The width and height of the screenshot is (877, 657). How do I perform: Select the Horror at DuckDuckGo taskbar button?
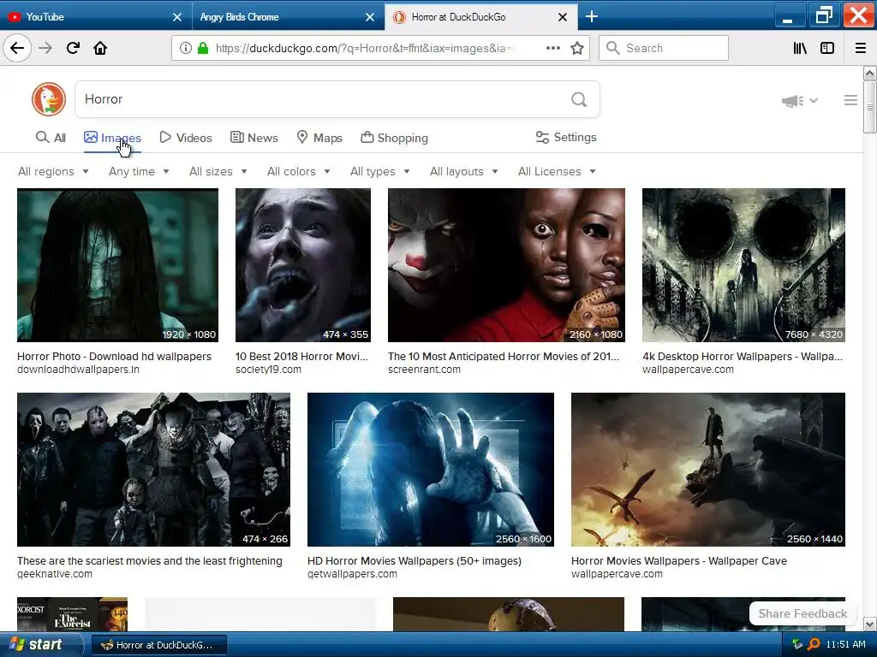coord(158,645)
